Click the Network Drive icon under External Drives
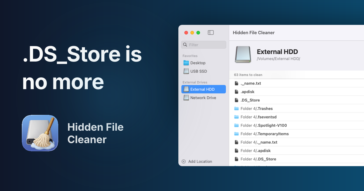The height and width of the screenshot is (191, 364). pyautogui.click(x=186, y=98)
